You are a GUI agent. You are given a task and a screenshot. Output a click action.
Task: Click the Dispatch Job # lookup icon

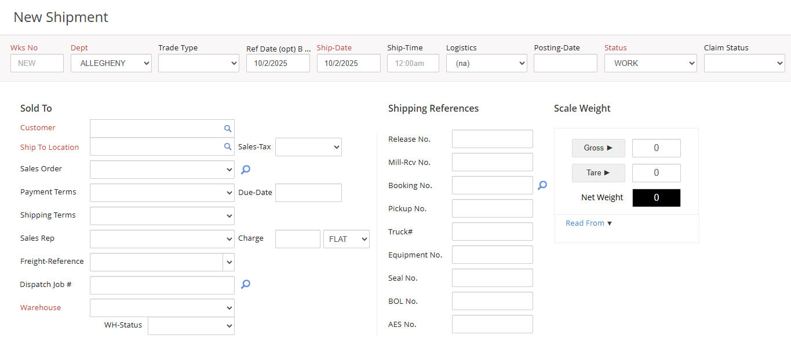pyautogui.click(x=246, y=284)
